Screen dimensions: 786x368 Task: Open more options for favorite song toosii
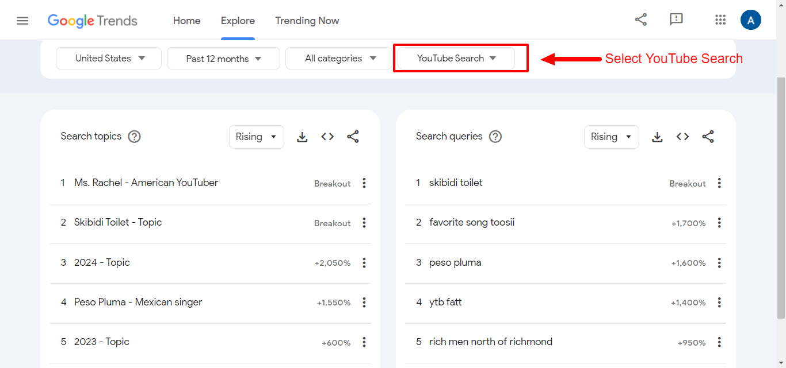point(719,223)
